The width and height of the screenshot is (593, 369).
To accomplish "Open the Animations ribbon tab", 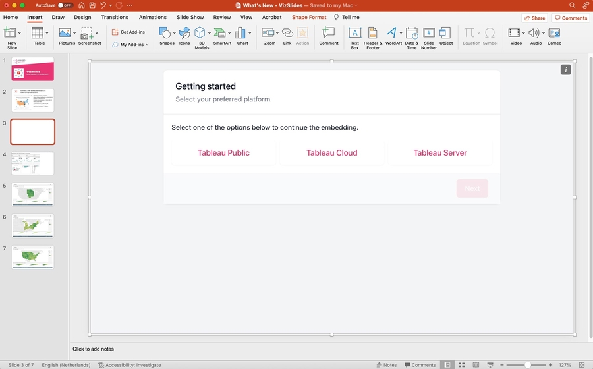I will point(153,17).
